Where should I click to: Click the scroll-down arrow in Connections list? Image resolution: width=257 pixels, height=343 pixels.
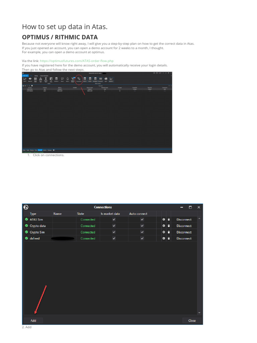pos(199,313)
